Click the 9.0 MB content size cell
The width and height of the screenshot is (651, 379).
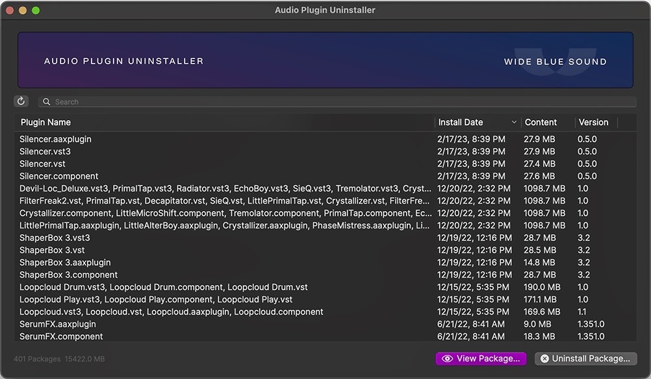537,324
